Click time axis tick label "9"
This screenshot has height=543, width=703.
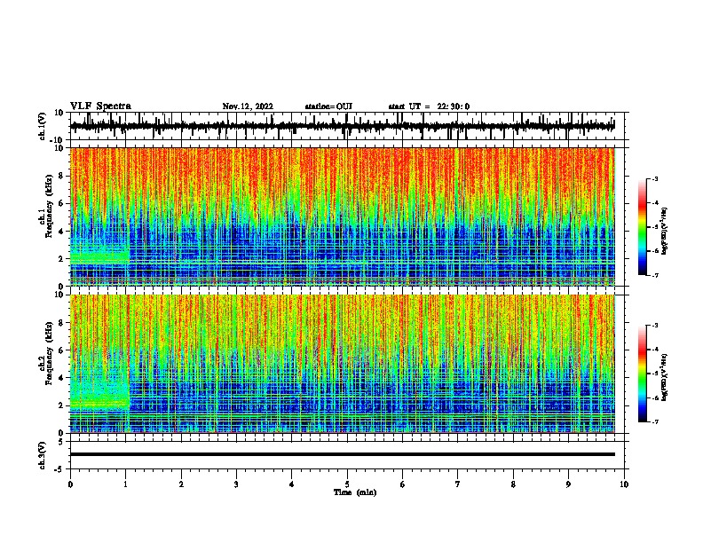pyautogui.click(x=568, y=484)
